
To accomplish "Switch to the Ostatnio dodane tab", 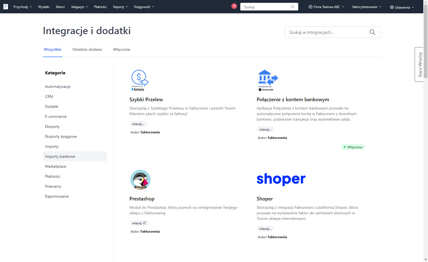I will (x=87, y=49).
